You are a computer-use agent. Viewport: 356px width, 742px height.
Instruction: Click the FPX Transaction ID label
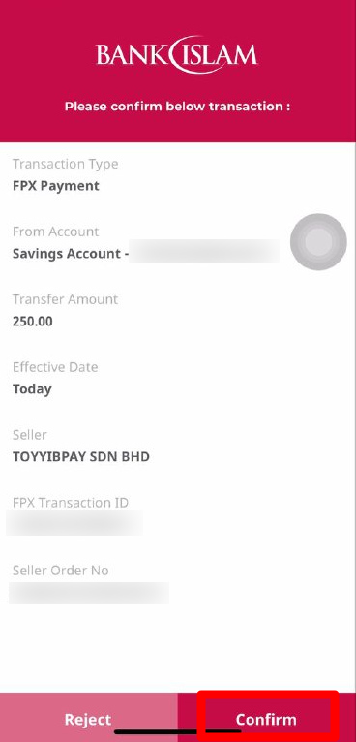click(71, 503)
